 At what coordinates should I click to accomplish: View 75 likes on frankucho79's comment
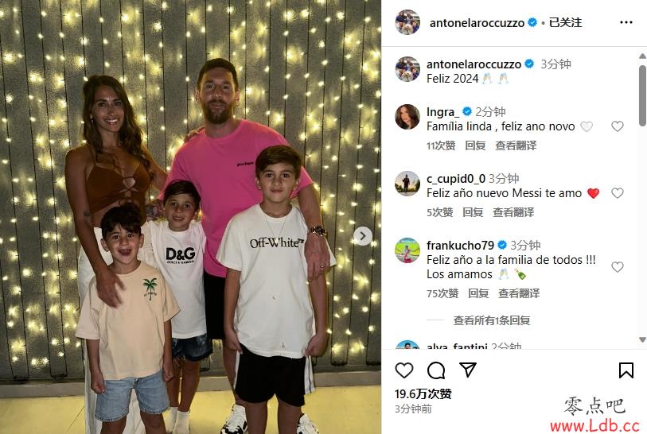(x=442, y=293)
